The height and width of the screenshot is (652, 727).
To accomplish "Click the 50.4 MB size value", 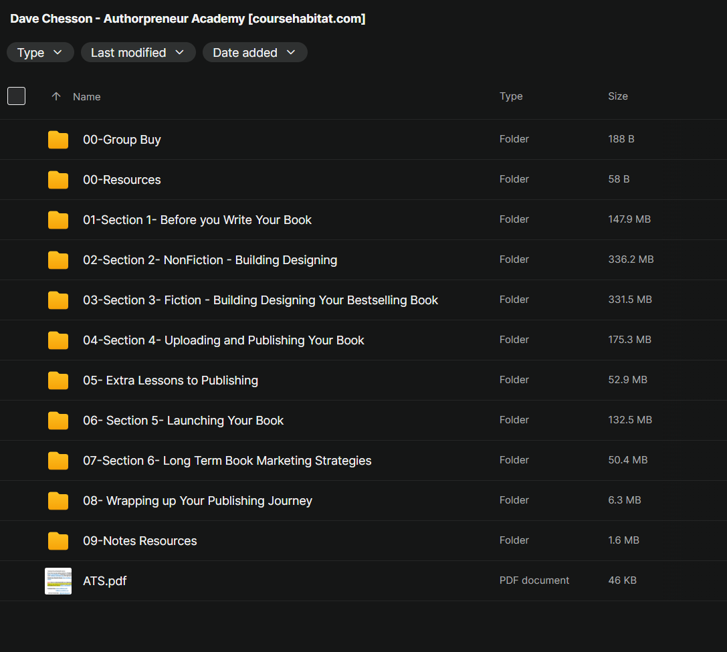I will (628, 459).
